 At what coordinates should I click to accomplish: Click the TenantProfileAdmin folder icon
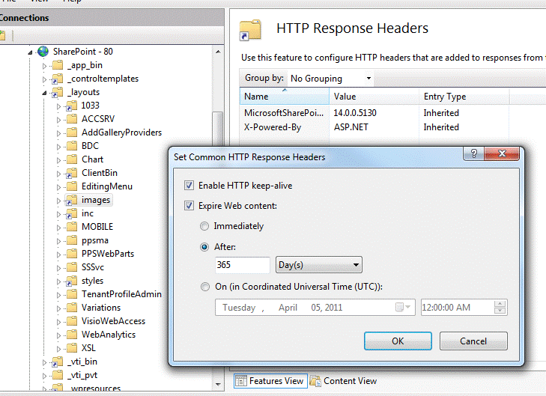72,294
